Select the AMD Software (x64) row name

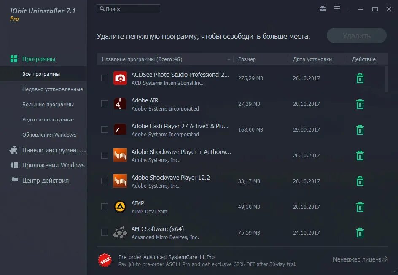157,229
